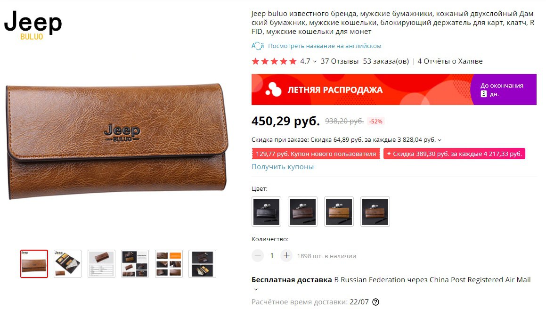
Task: Decrease quantity with the minus button
Action: (x=258, y=256)
